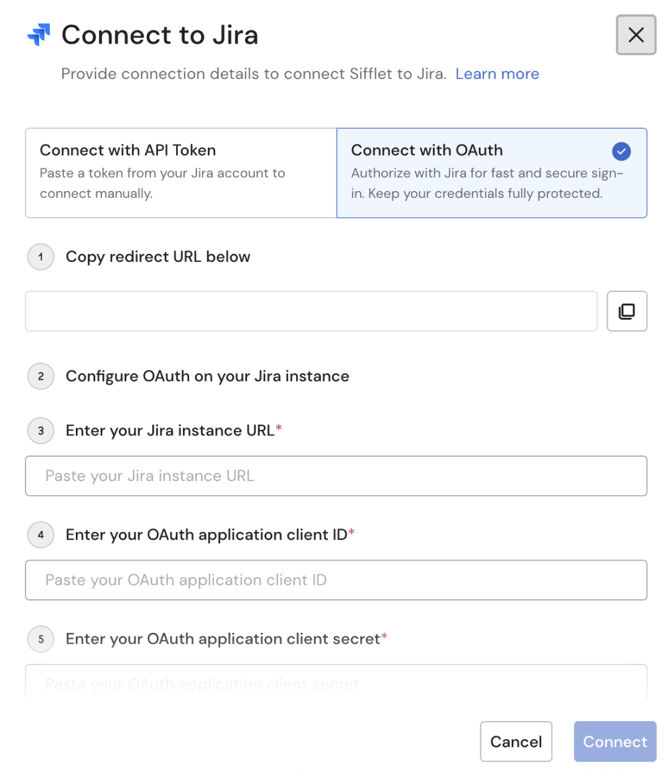Click the OAuth client secret input
Screen dimensions: 668x774
tap(336, 683)
